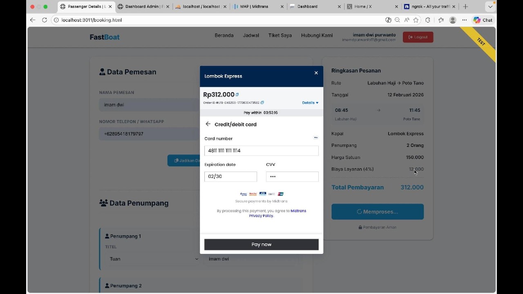The image size is (523, 294).
Task: Zoom out via address bar icon
Action: 397,20
